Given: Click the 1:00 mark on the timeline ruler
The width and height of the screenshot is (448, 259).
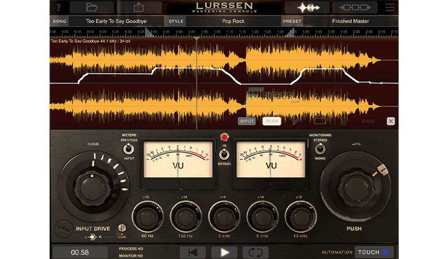Looking at the screenshot, I should 204,32.
